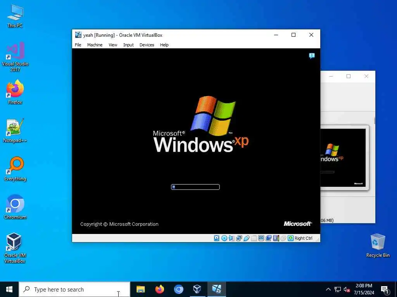Click the Type here to search box
This screenshot has height=297, width=397.
click(x=74, y=289)
